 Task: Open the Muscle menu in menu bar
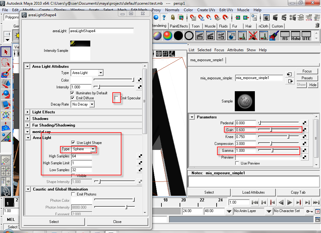243,10
